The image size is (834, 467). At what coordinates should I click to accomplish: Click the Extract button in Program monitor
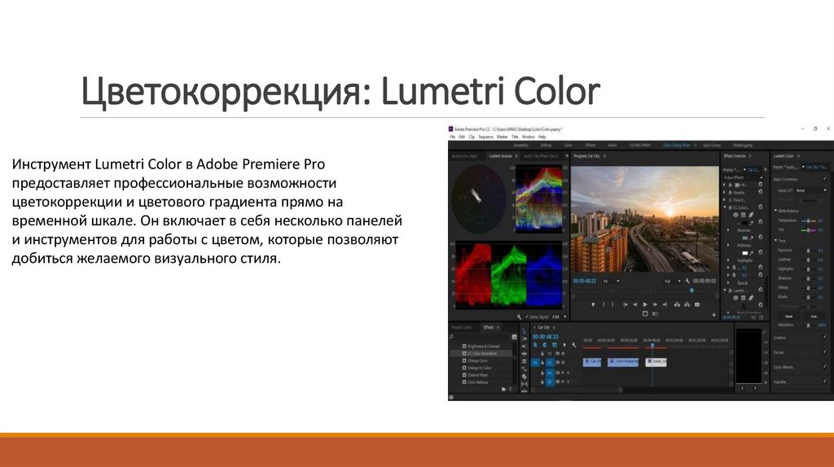687,304
